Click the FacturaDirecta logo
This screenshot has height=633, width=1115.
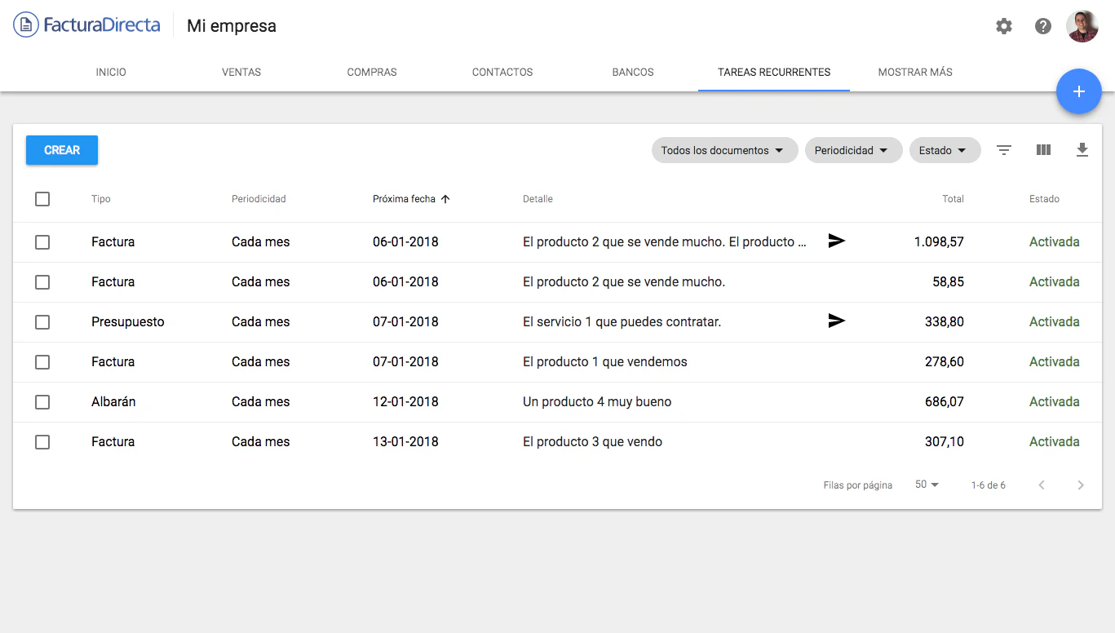(x=87, y=25)
